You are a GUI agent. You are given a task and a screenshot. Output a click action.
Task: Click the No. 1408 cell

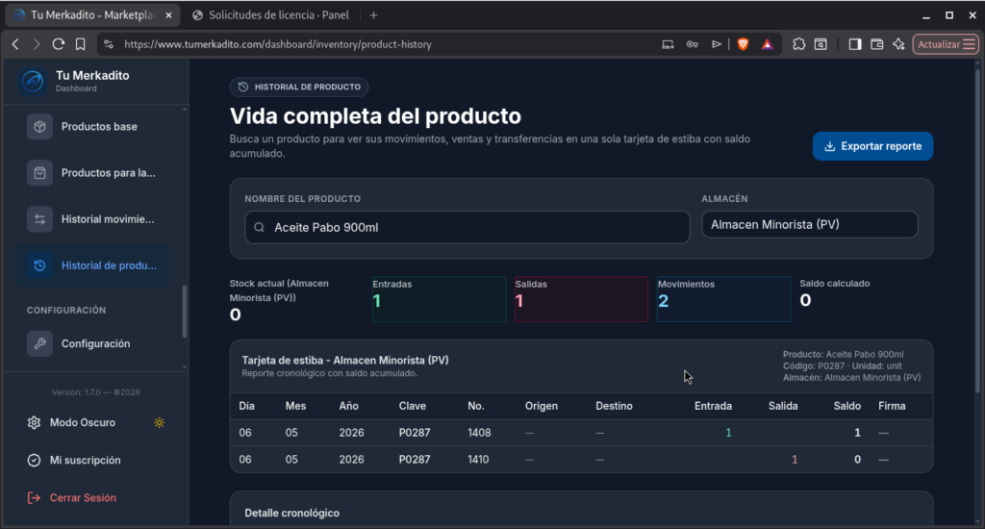(479, 433)
